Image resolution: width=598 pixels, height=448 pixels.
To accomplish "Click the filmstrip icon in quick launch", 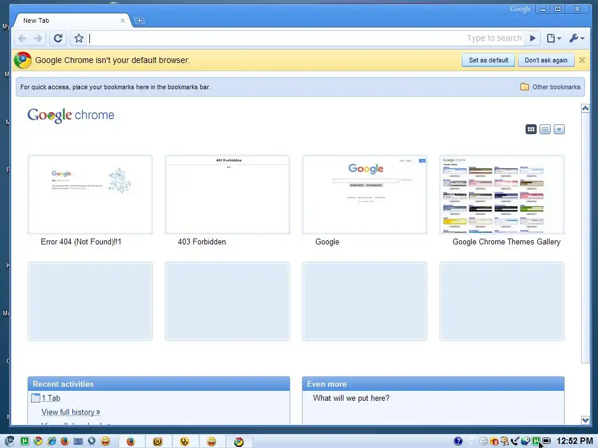I will 78,441.
